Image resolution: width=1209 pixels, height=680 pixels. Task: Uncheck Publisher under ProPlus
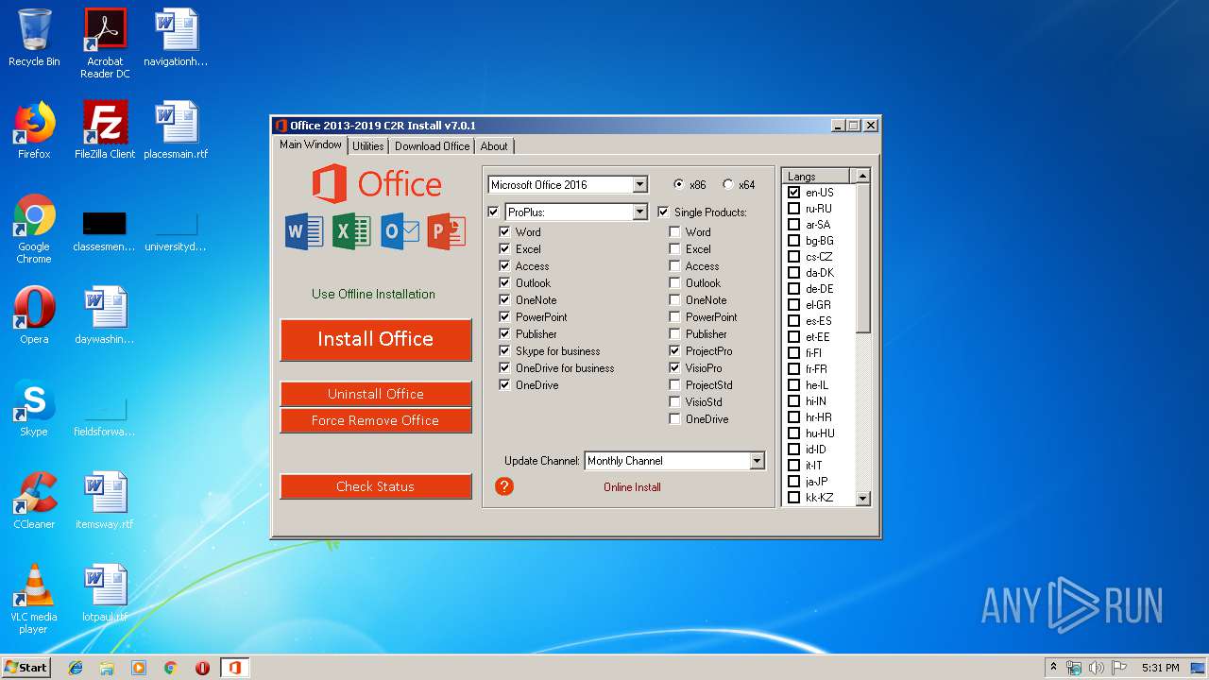[x=505, y=334]
